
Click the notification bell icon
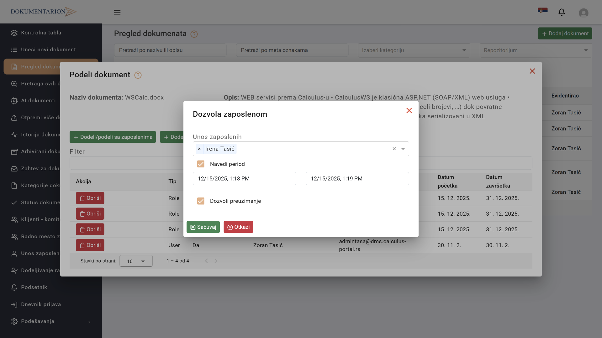[x=562, y=12]
